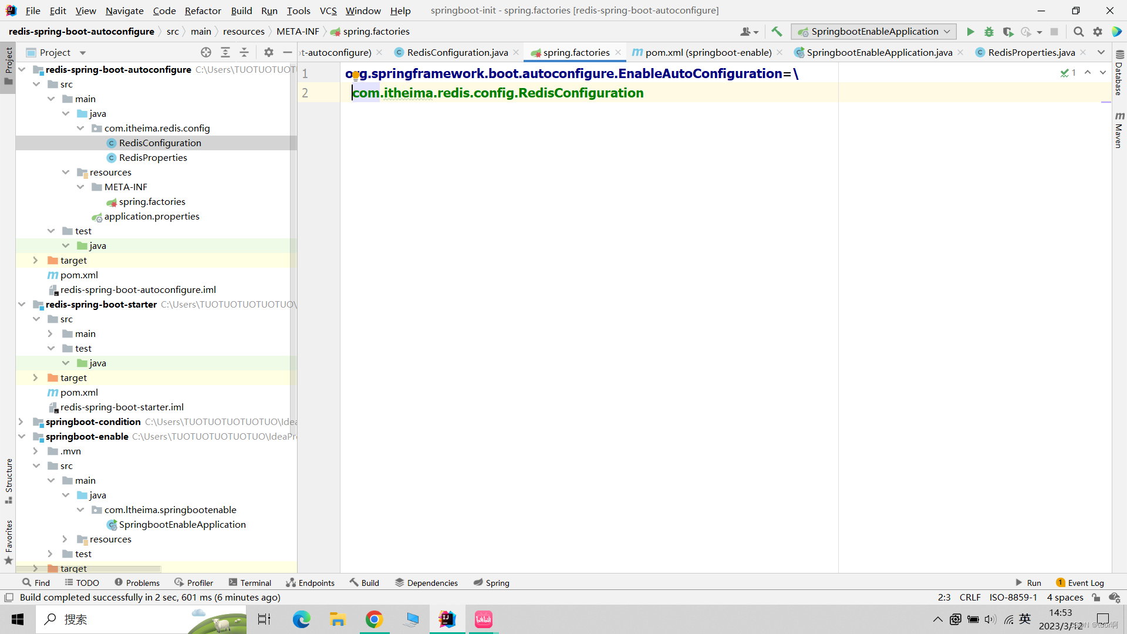Click the green Run application button
1127x634 pixels.
[970, 32]
